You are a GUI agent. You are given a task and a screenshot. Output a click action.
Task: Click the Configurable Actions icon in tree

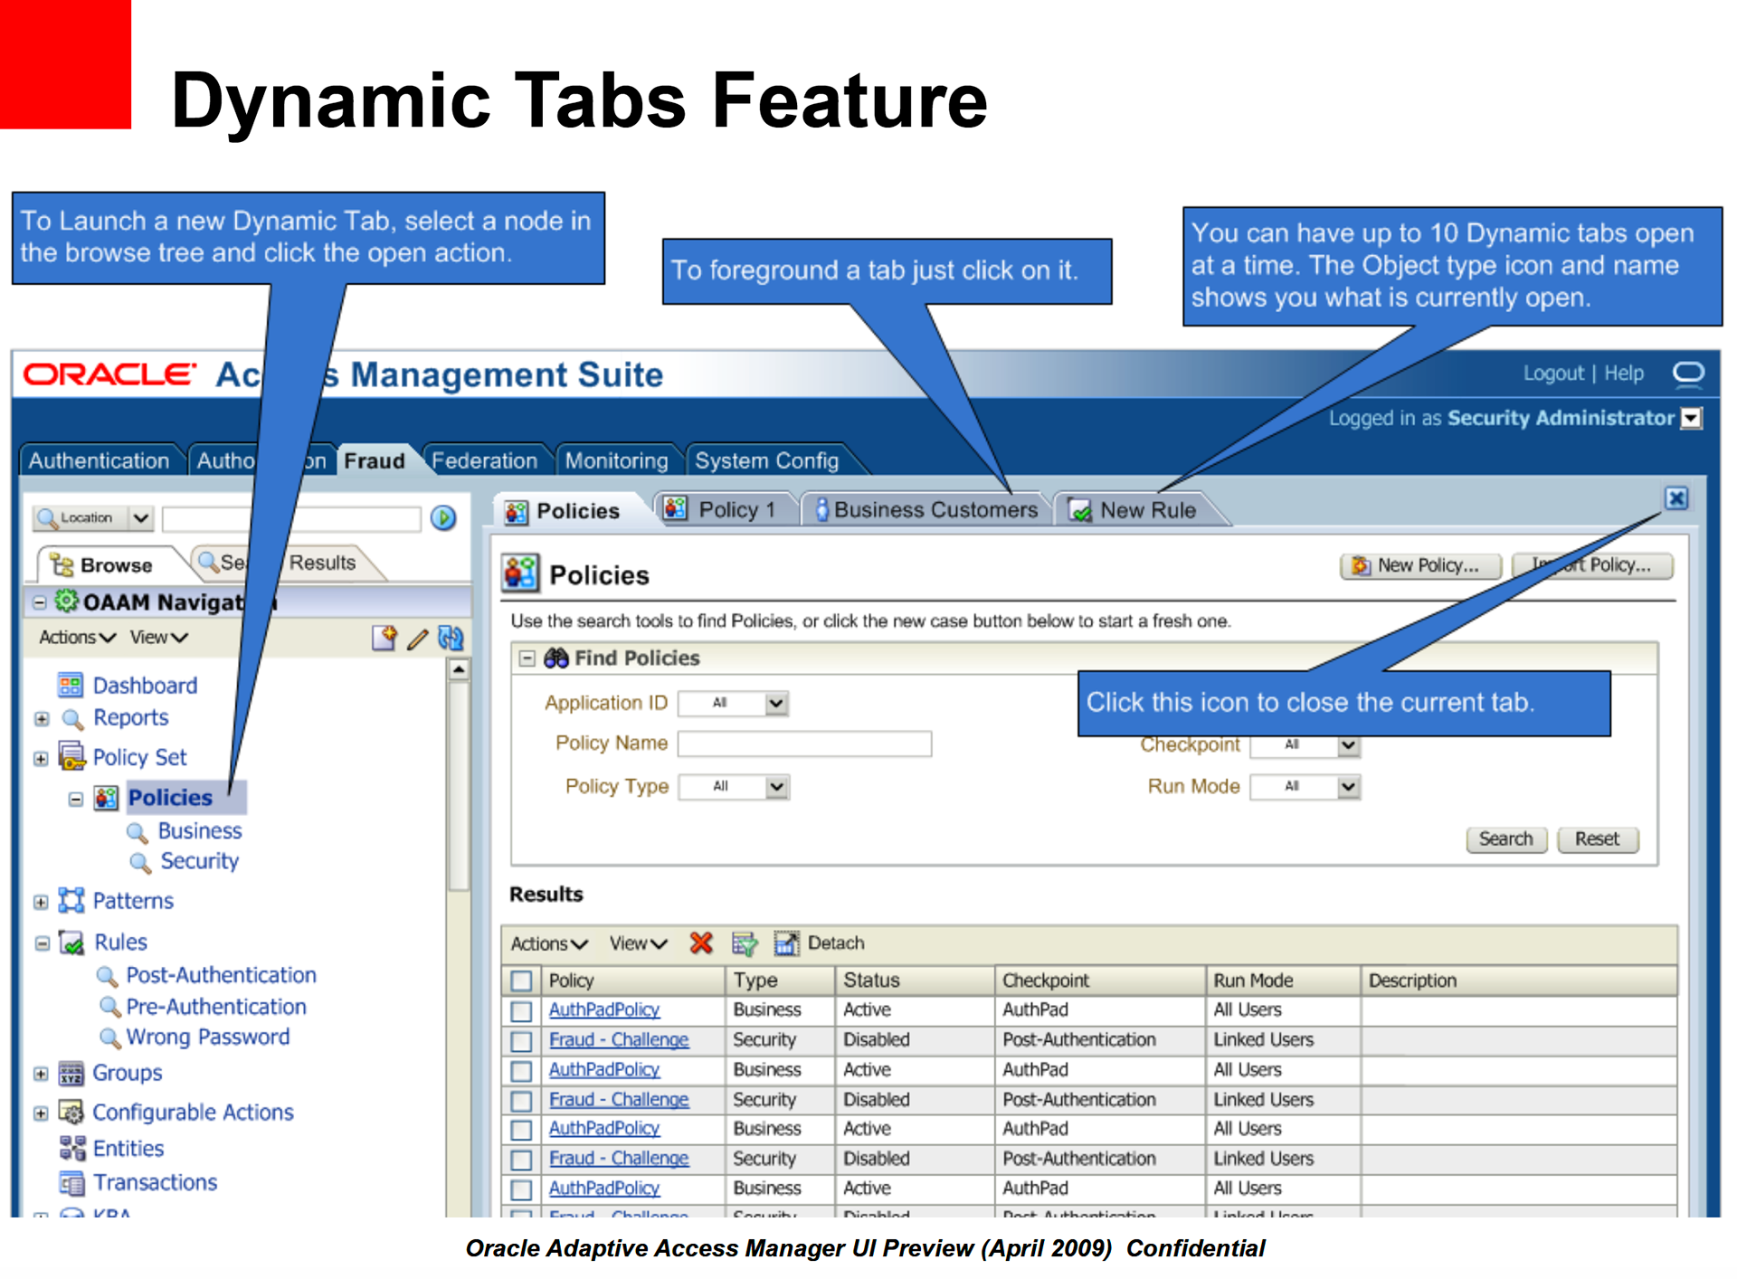(x=71, y=1112)
